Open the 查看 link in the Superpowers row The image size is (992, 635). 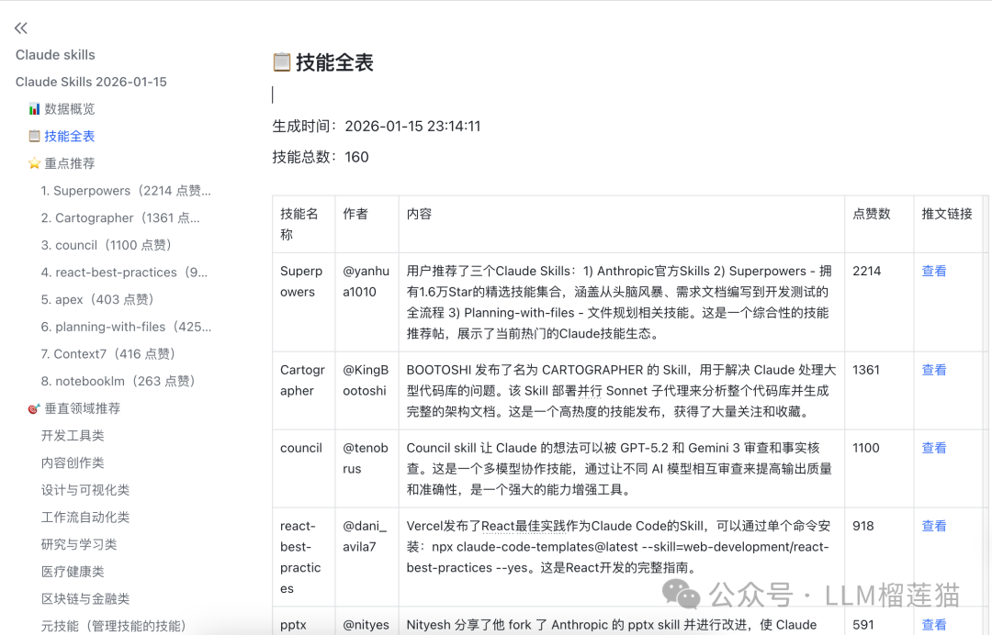click(x=933, y=271)
